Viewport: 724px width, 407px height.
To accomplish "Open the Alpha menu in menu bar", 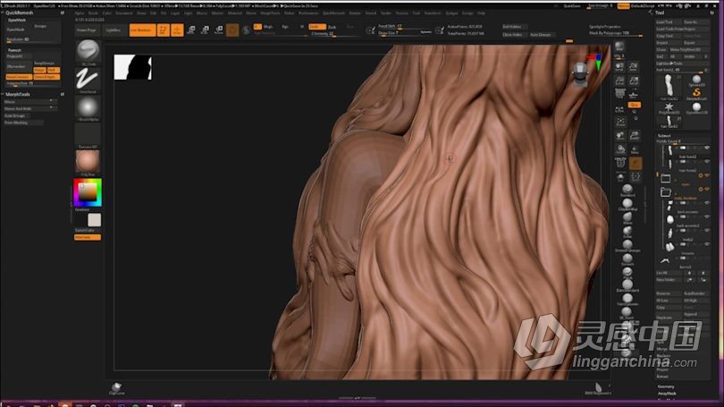I will click(80, 13).
